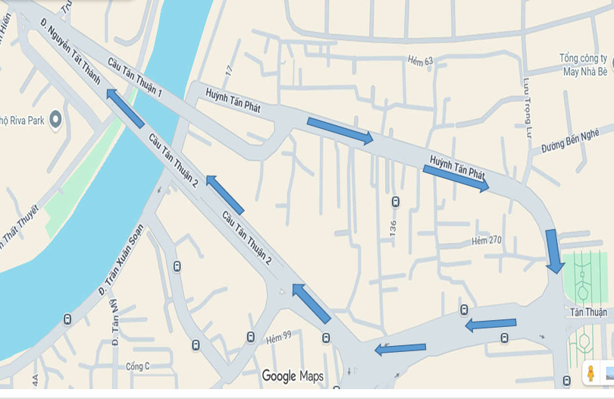Select the Riva Park location pin marker
The image size is (614, 399).
tap(55, 120)
